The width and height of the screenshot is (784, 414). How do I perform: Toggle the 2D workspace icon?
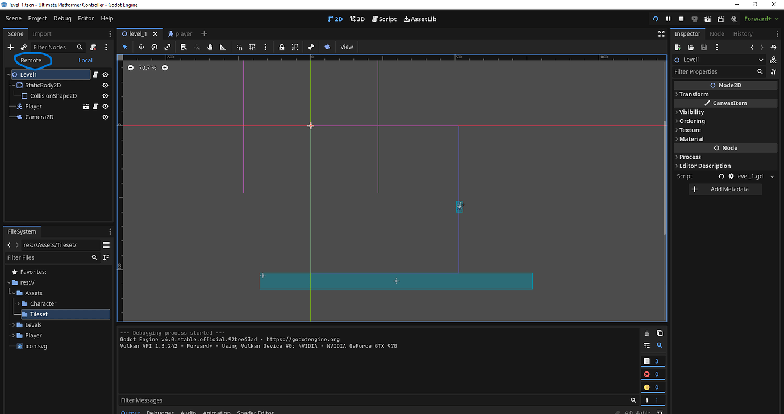(335, 19)
